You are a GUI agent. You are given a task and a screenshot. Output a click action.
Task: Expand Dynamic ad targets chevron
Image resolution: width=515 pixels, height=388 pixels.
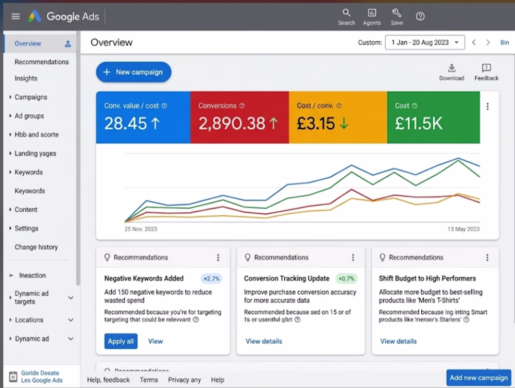pyautogui.click(x=71, y=298)
